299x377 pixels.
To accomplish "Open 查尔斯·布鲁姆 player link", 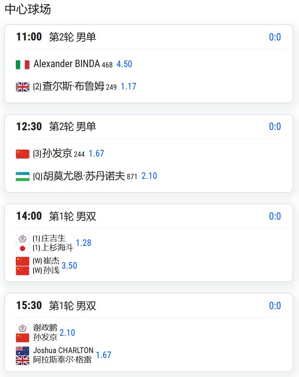I will (x=72, y=86).
